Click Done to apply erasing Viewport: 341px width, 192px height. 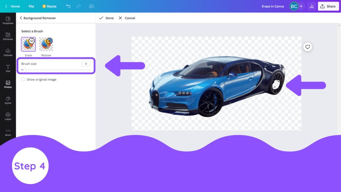[x=106, y=18]
